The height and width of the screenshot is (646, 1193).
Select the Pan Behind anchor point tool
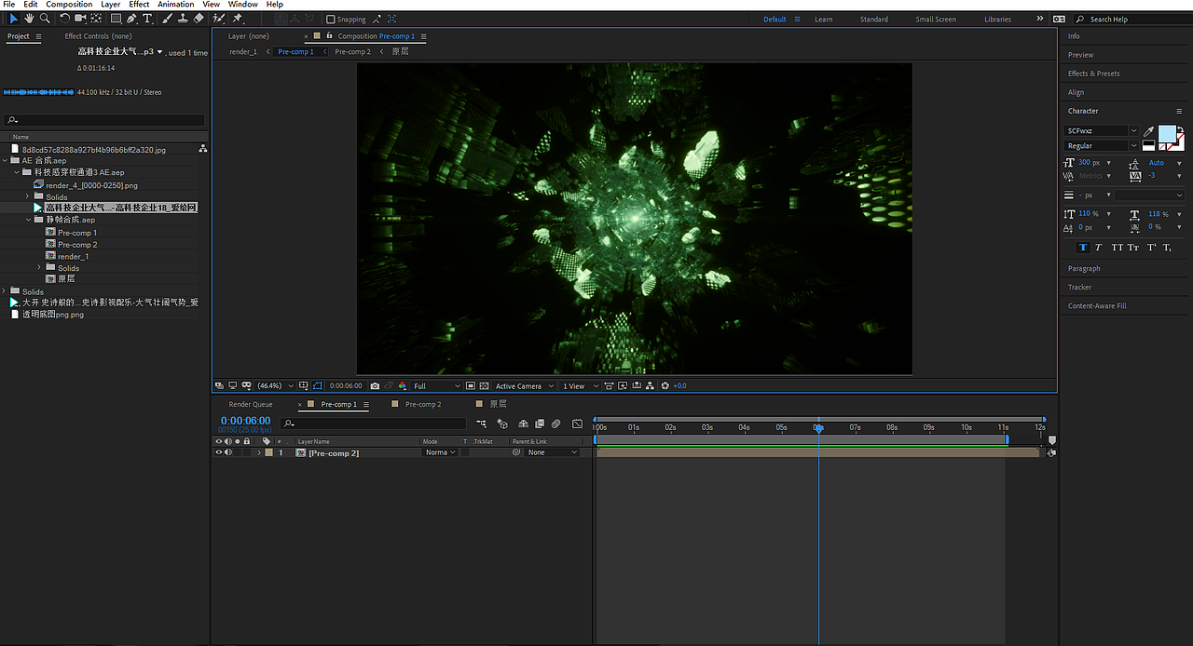pos(96,19)
